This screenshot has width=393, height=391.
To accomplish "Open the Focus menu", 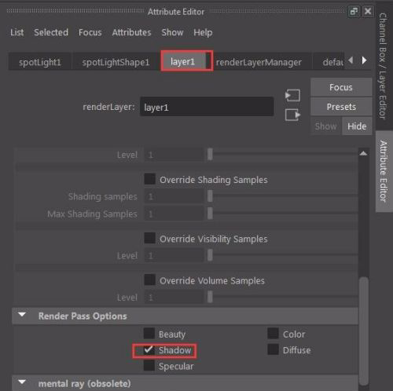I will (x=90, y=32).
